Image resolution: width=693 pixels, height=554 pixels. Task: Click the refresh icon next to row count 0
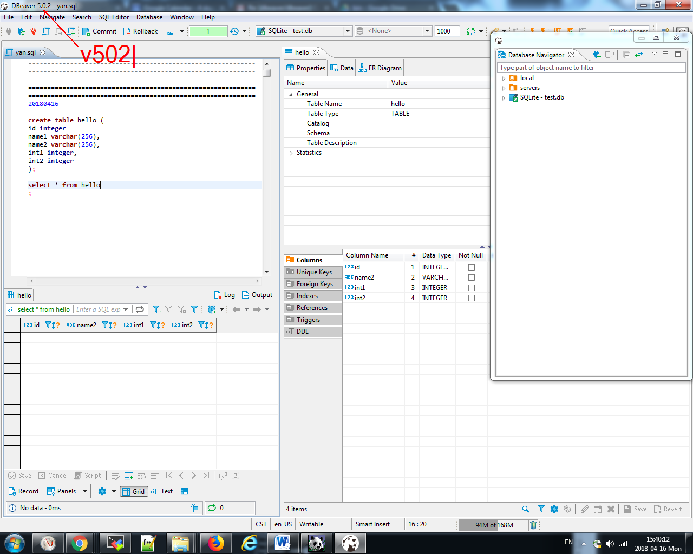(x=212, y=508)
